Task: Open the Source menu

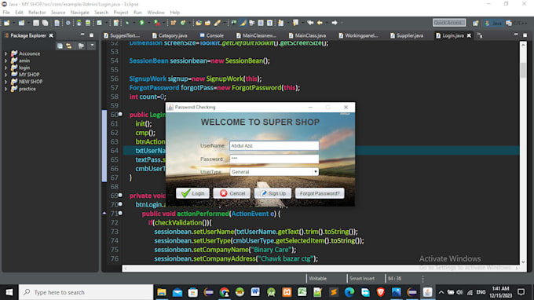Action: pyautogui.click(x=58, y=13)
